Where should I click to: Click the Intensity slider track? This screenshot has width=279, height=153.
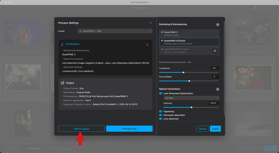coord(191,107)
